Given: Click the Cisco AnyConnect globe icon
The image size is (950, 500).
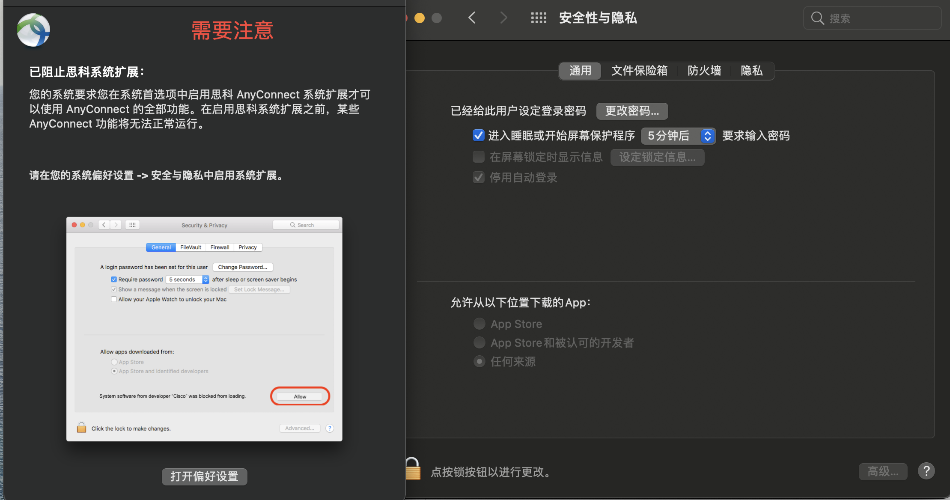Looking at the screenshot, I should click(33, 30).
